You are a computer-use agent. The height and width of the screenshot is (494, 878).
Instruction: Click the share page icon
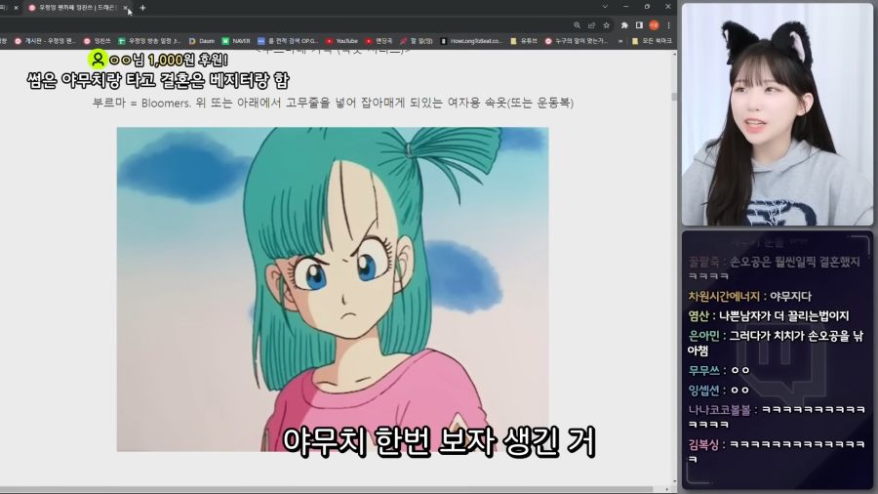pos(591,25)
